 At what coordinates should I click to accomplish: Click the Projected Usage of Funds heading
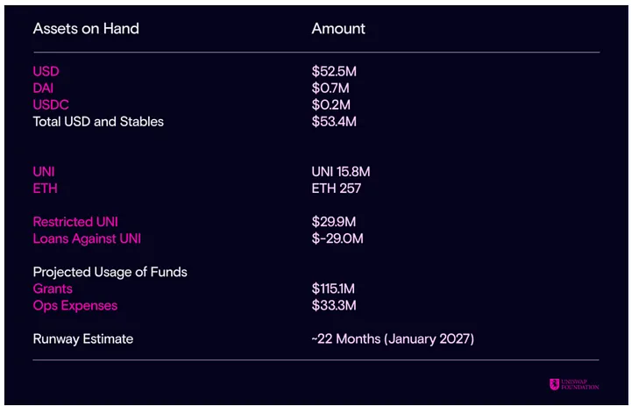110,272
